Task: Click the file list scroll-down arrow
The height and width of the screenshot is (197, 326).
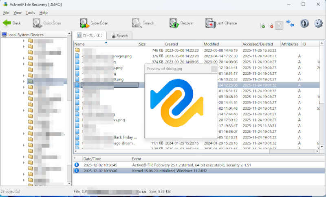Action: coord(322,147)
